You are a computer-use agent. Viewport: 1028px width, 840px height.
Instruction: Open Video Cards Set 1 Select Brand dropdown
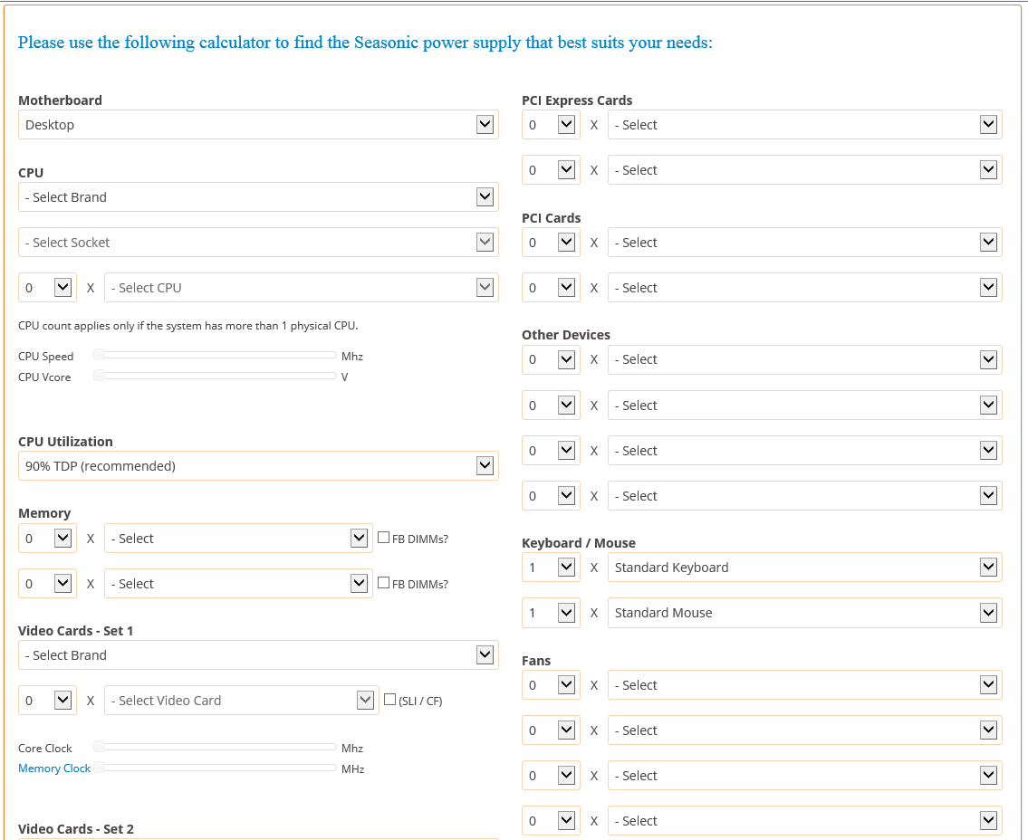click(258, 655)
